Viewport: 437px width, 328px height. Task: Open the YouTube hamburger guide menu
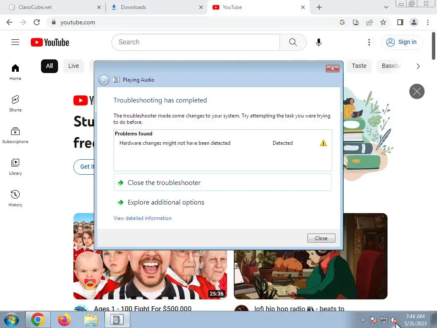15,42
